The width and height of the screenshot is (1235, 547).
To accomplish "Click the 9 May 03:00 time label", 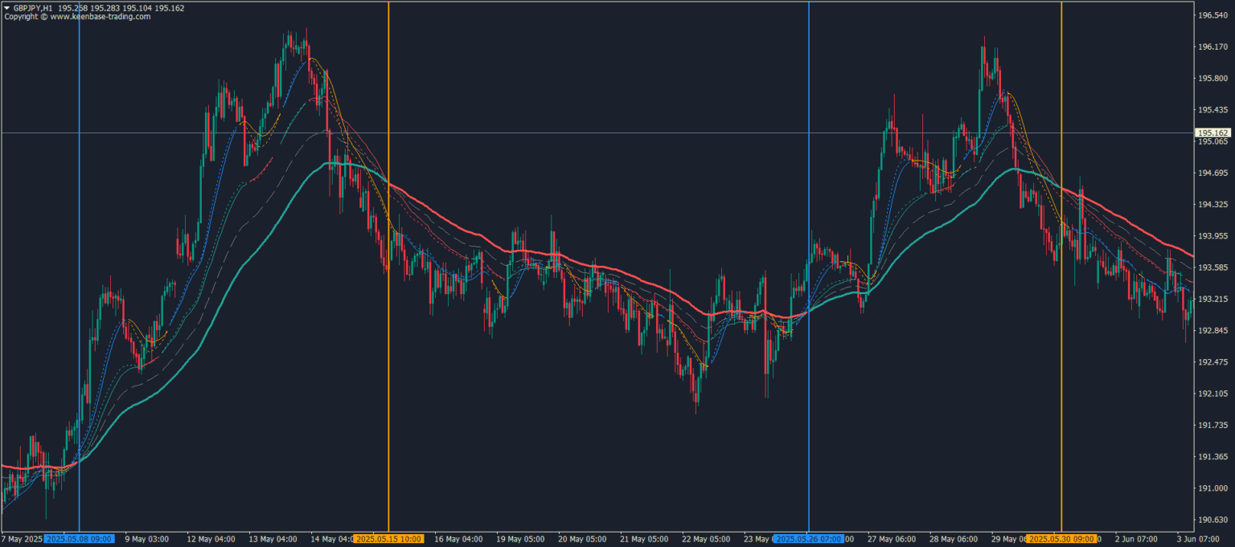I will tap(146, 539).
